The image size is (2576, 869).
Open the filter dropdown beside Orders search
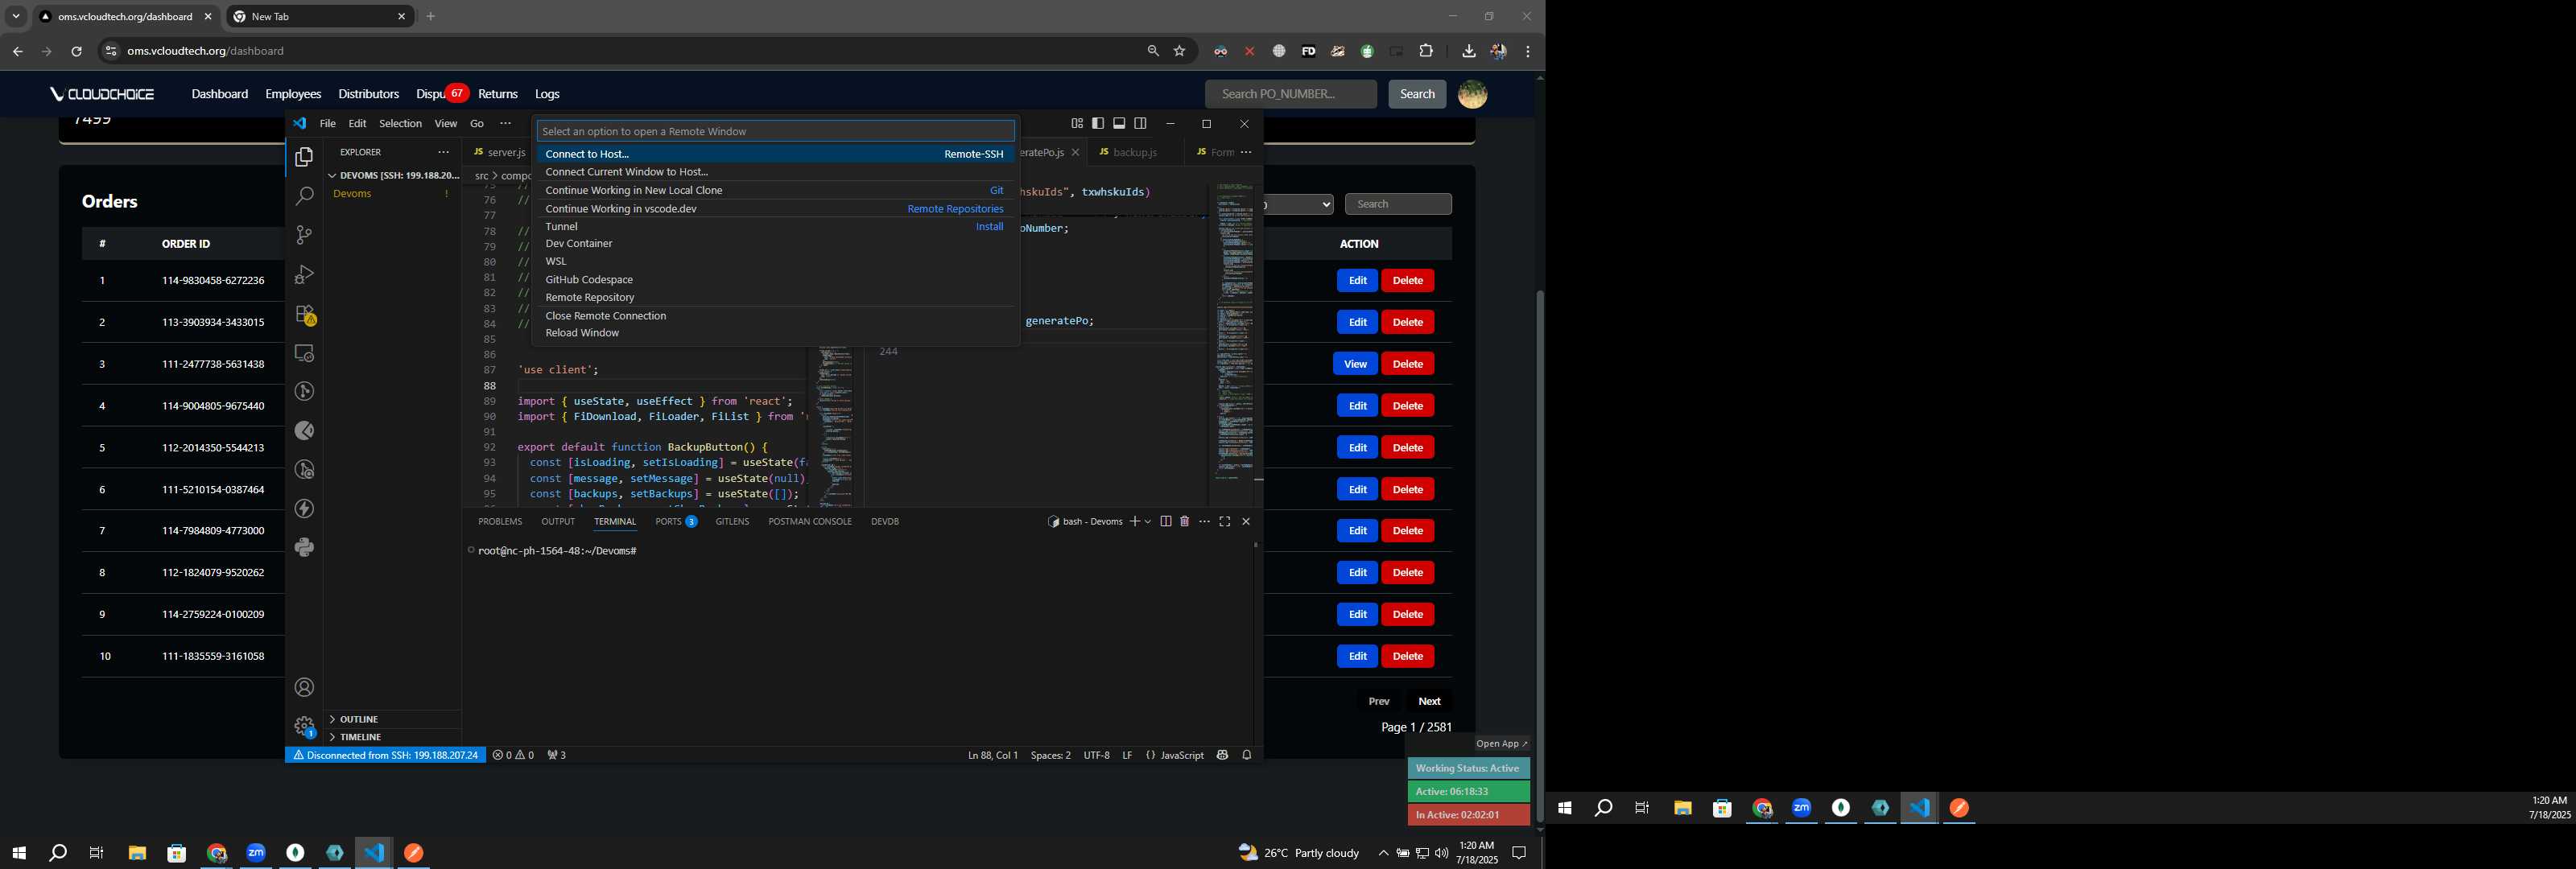[x=1299, y=204]
